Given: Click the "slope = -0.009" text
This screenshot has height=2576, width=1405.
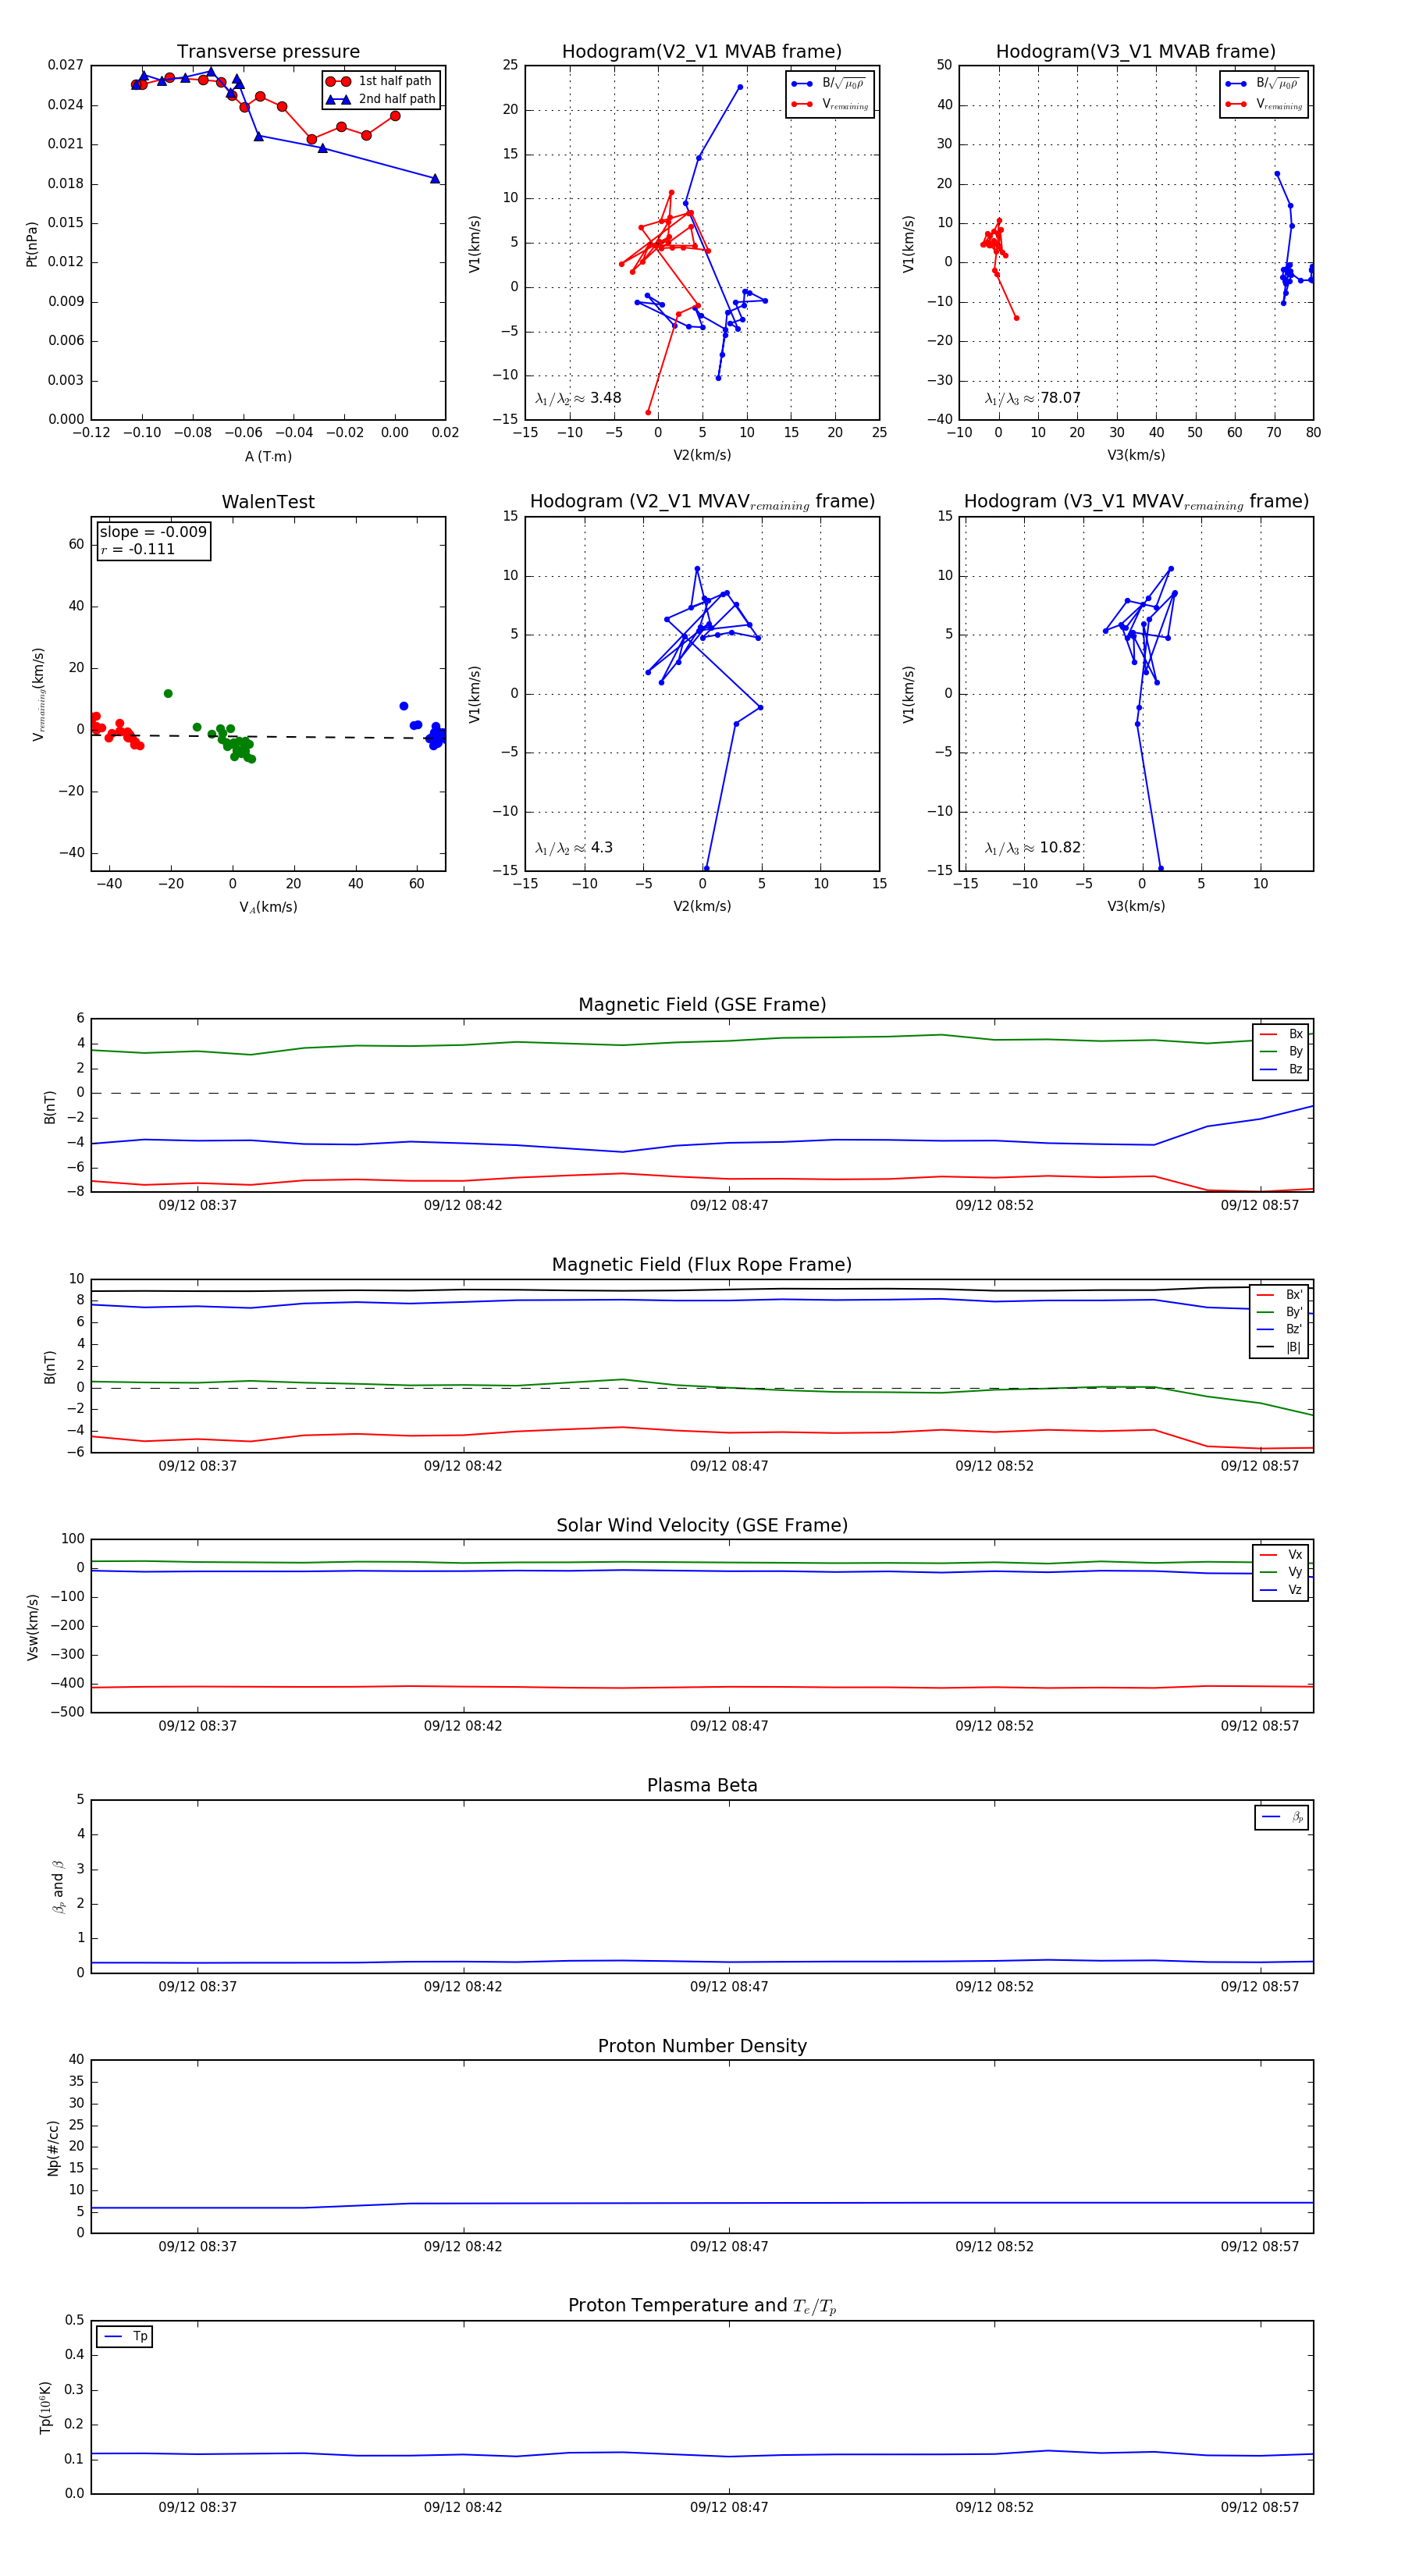Looking at the screenshot, I should [x=153, y=532].
